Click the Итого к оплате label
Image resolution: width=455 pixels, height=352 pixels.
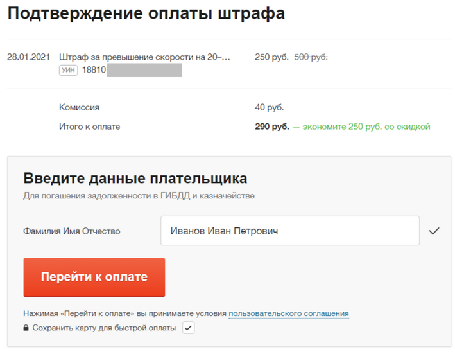pyautogui.click(x=89, y=127)
